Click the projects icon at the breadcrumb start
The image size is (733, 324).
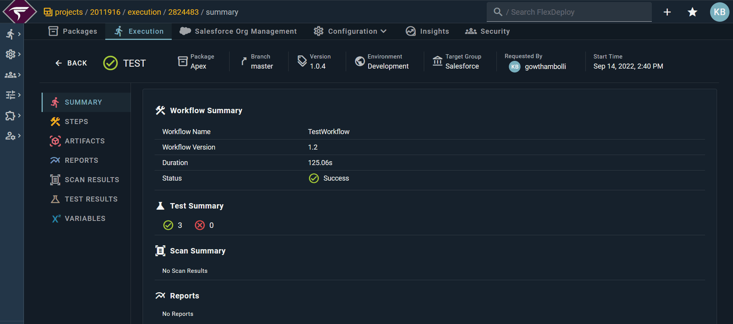point(48,12)
